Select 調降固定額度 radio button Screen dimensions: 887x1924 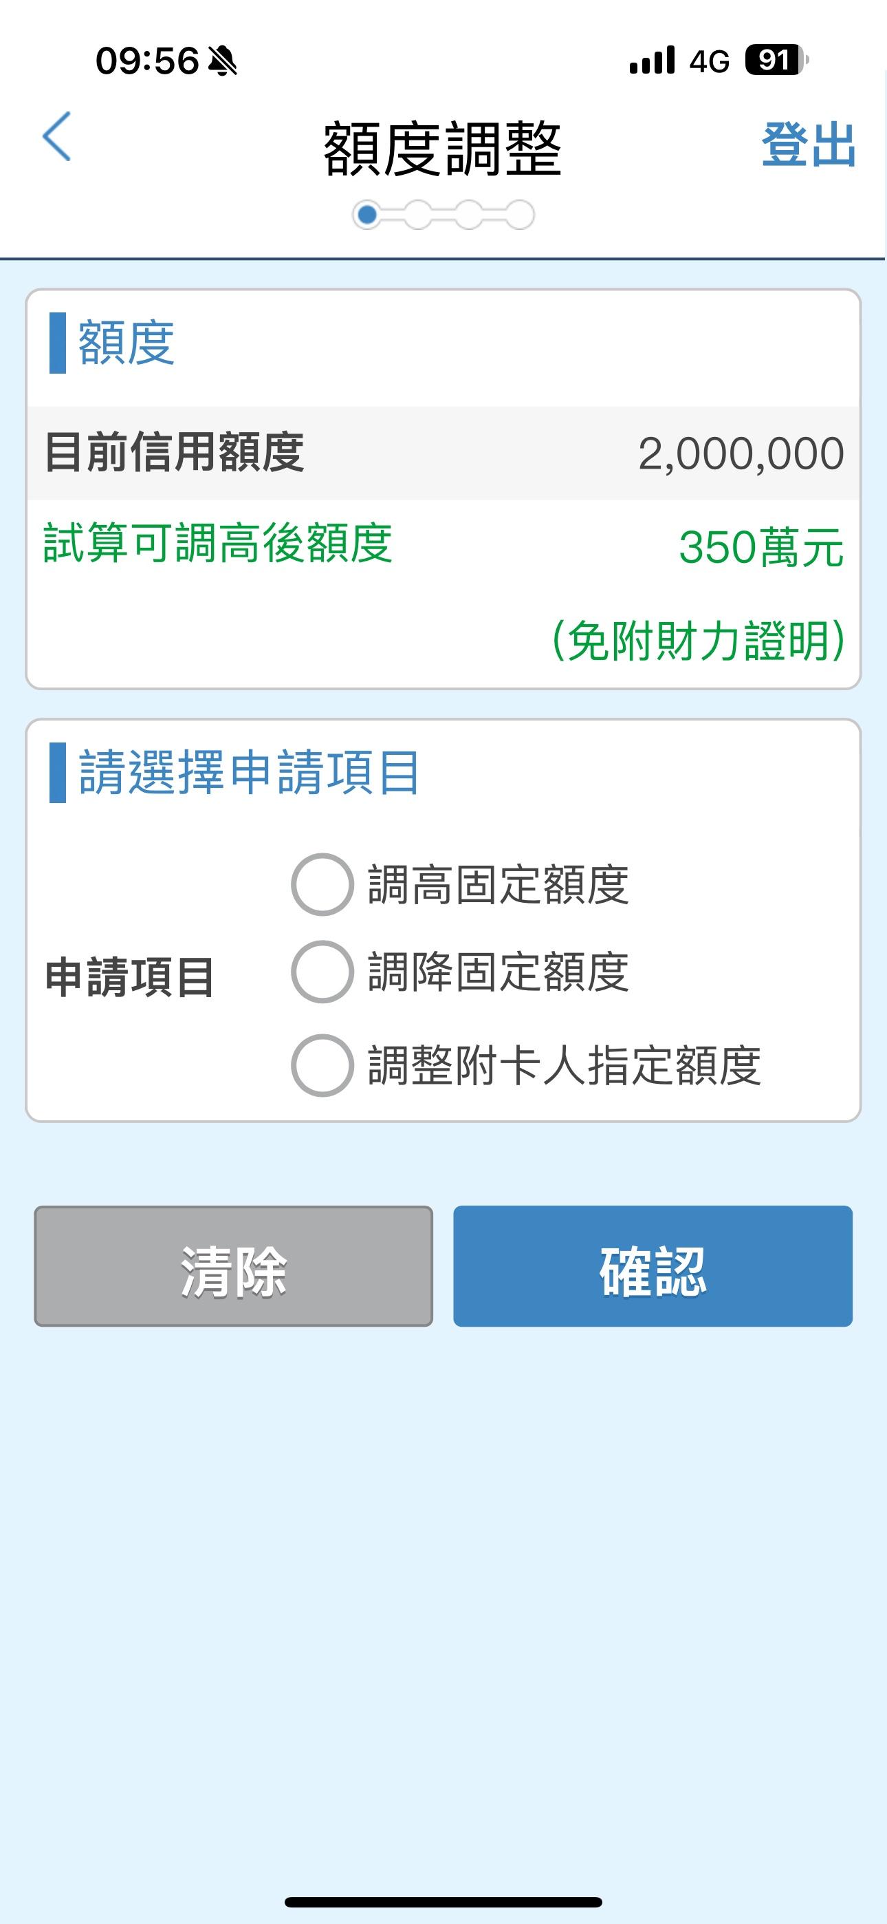pos(322,972)
